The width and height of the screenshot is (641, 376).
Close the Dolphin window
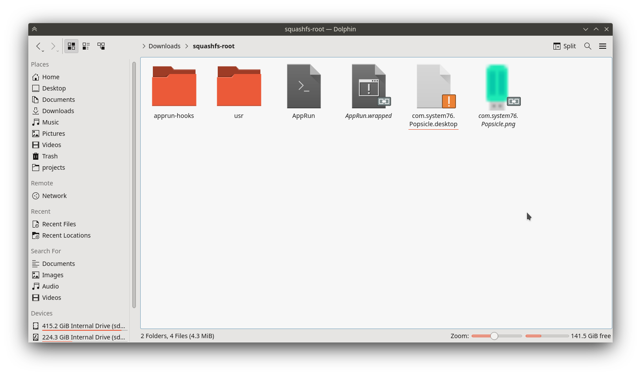click(607, 29)
